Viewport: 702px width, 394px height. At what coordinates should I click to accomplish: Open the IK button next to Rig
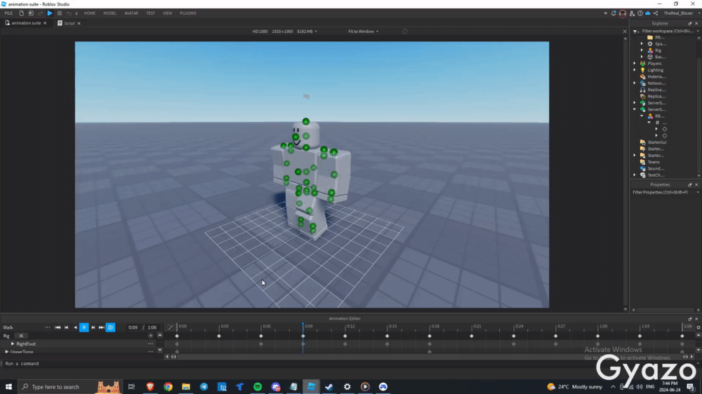[21, 336]
